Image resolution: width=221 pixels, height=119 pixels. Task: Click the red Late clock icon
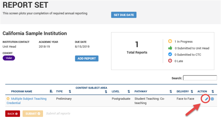pos(170,61)
